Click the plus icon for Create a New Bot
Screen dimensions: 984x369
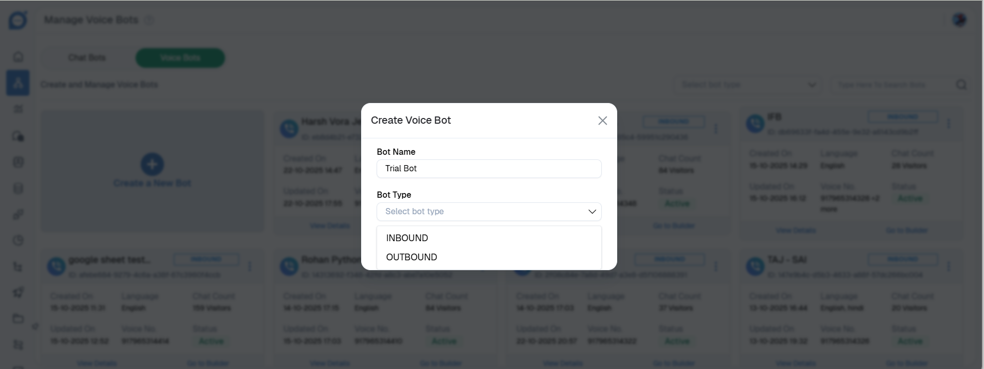[x=152, y=164]
